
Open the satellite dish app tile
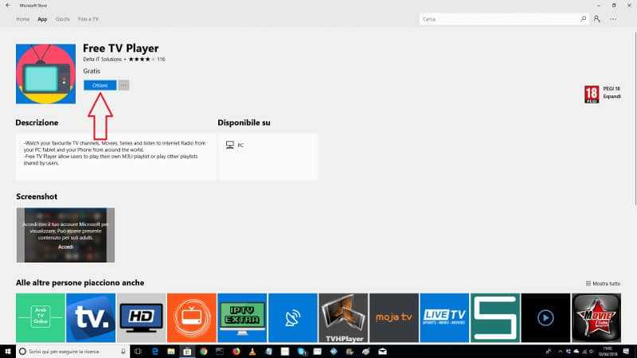pos(293,317)
